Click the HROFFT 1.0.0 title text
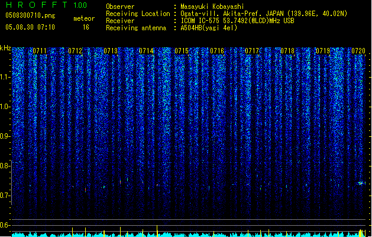The image size is (372, 237). point(47,5)
